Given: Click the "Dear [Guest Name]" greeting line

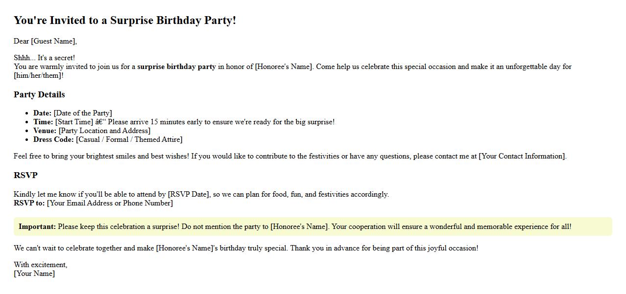Looking at the screenshot, I should (x=45, y=41).
